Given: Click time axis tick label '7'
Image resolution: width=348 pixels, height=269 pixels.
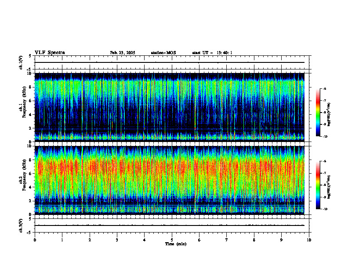Looking at the screenshot, I should pos(227,240).
